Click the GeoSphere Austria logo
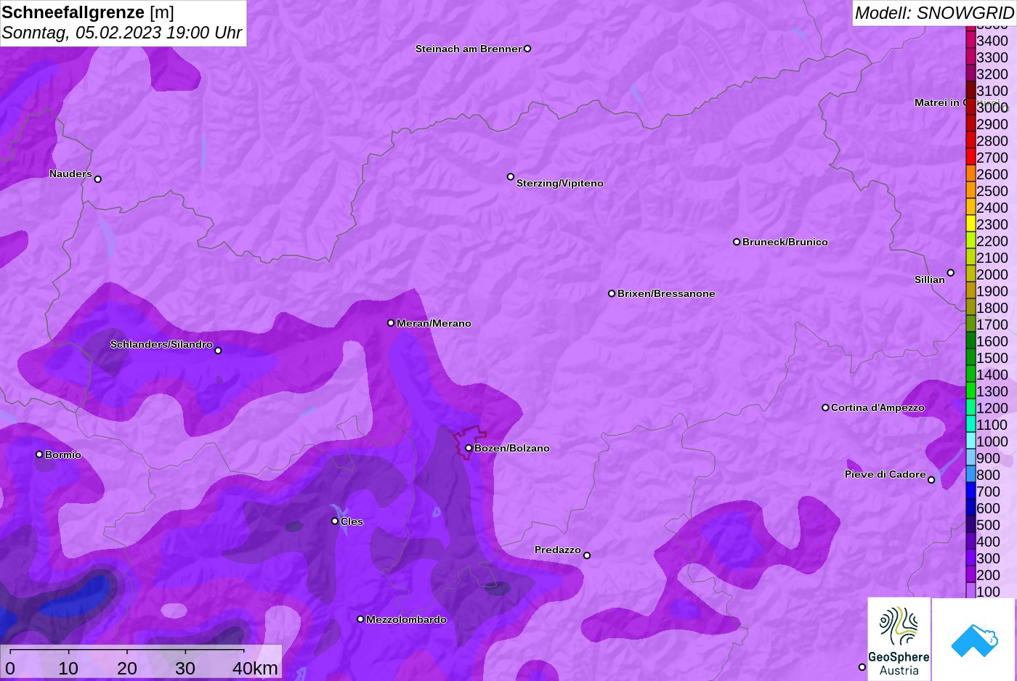The width and height of the screenshot is (1017, 681). (x=899, y=639)
